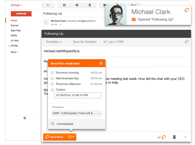Toggle the Log in CRM checkbox

coord(105,42)
